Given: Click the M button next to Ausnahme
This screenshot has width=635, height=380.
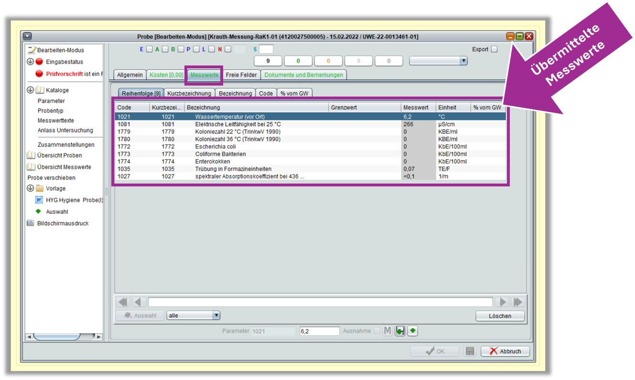Looking at the screenshot, I should 387,331.
